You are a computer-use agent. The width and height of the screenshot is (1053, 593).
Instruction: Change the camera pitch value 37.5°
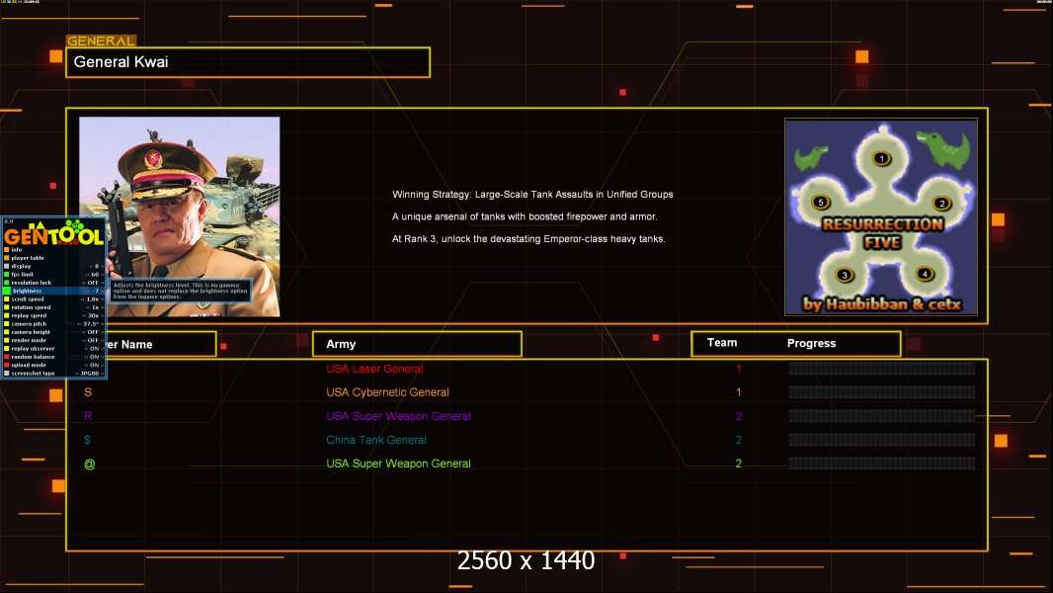click(x=91, y=324)
